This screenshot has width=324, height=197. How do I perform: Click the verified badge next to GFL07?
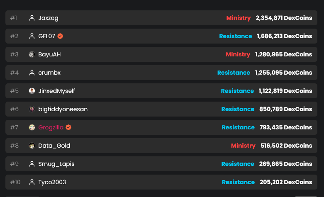(60, 36)
